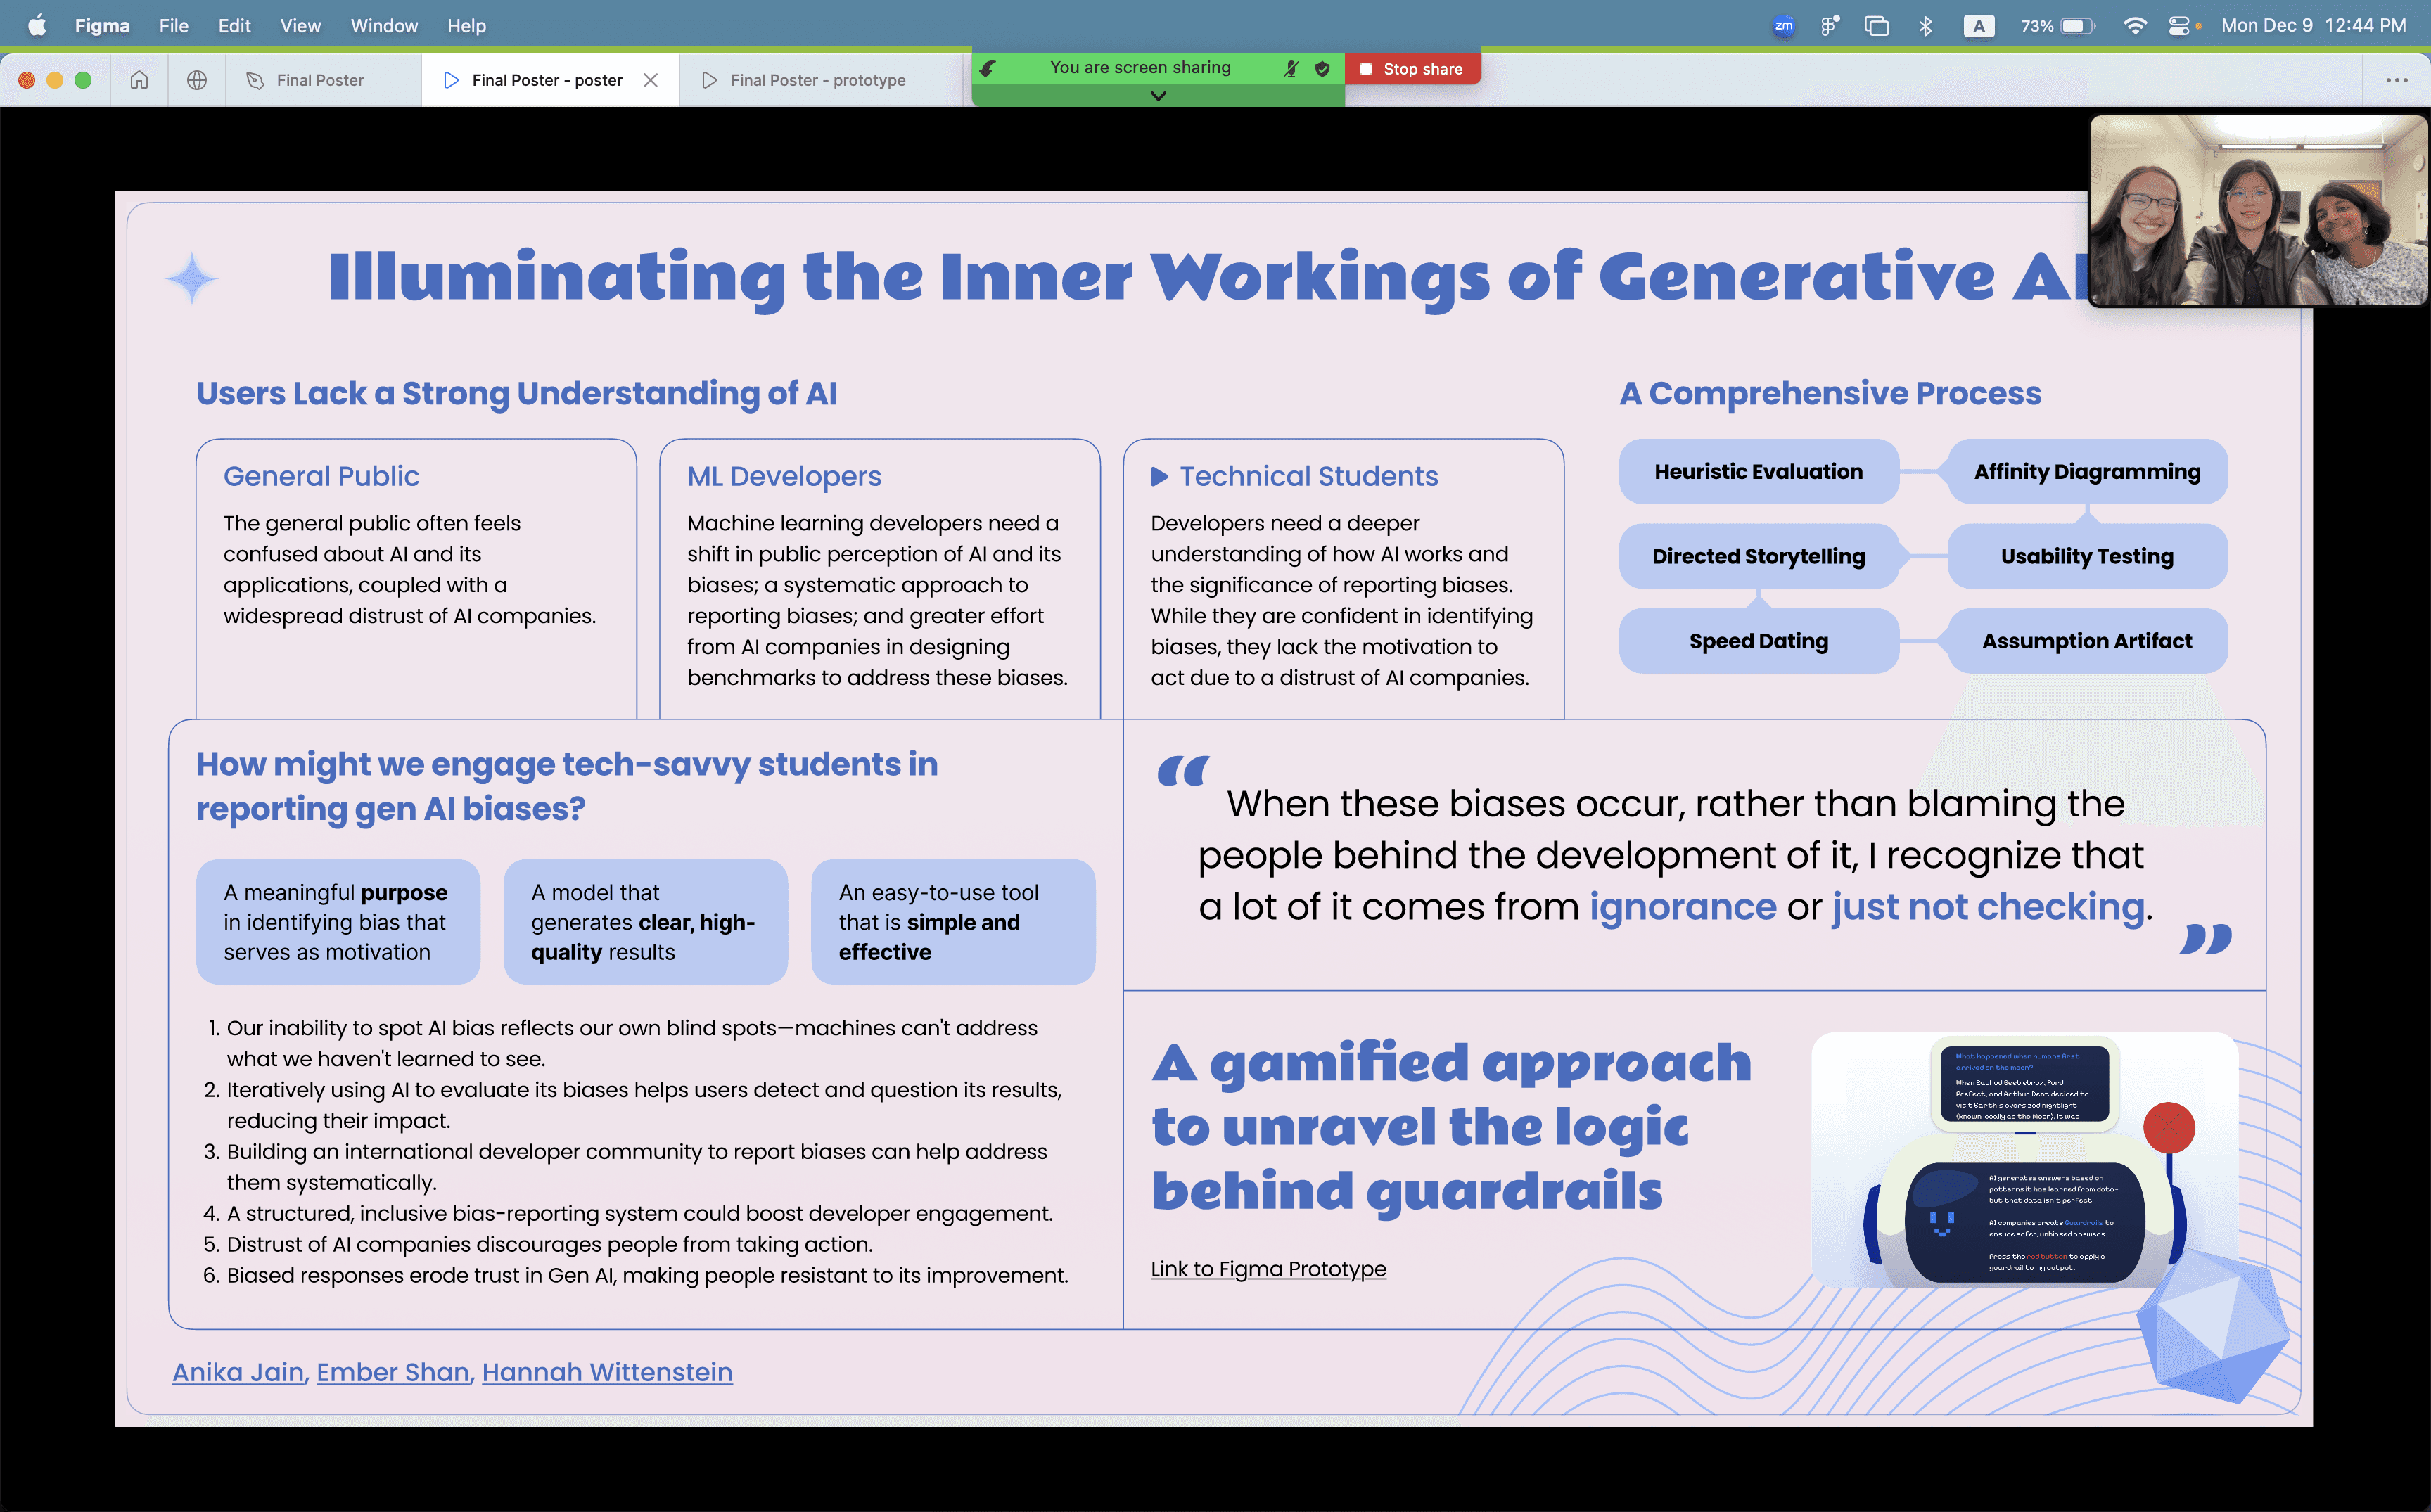Click the muted microphone icon in sharing bar
2431x1512 pixels.
1291,68
